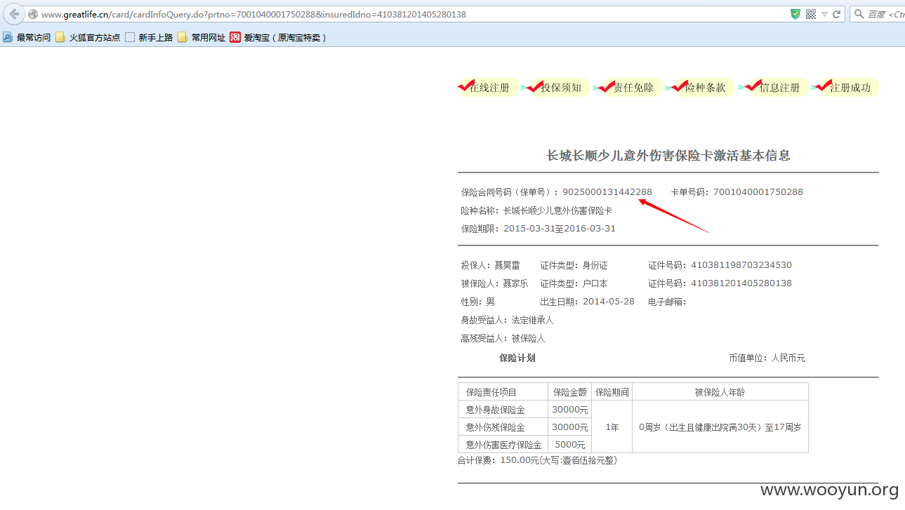Click 30000元 in the 意外身故保险金 row

click(570, 410)
